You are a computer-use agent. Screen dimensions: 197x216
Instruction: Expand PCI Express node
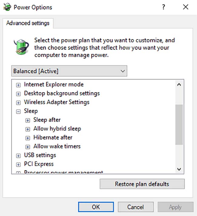(x=18, y=164)
